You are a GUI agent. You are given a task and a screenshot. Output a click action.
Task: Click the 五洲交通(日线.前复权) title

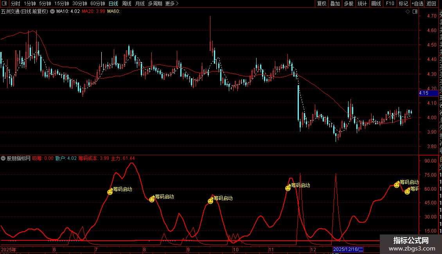click(25, 11)
